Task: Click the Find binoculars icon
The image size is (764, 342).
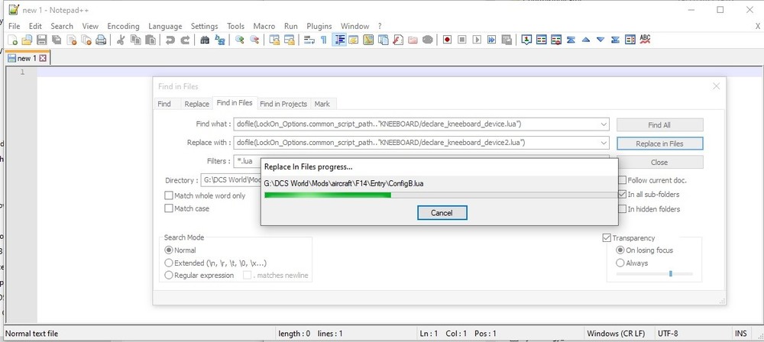Action: [x=205, y=40]
